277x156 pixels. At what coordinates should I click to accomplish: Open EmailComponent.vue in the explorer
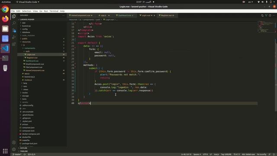pos(35,64)
